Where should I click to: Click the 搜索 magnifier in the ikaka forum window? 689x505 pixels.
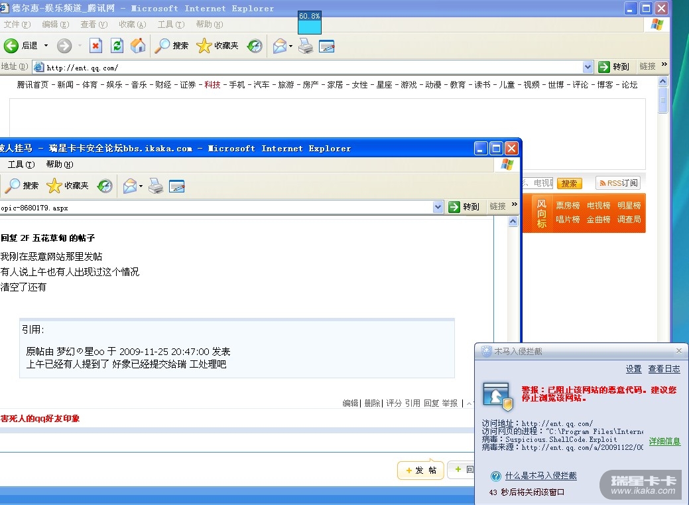pos(13,186)
